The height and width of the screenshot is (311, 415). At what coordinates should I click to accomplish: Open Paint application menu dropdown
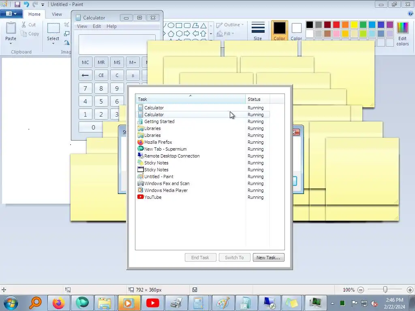coord(11,14)
